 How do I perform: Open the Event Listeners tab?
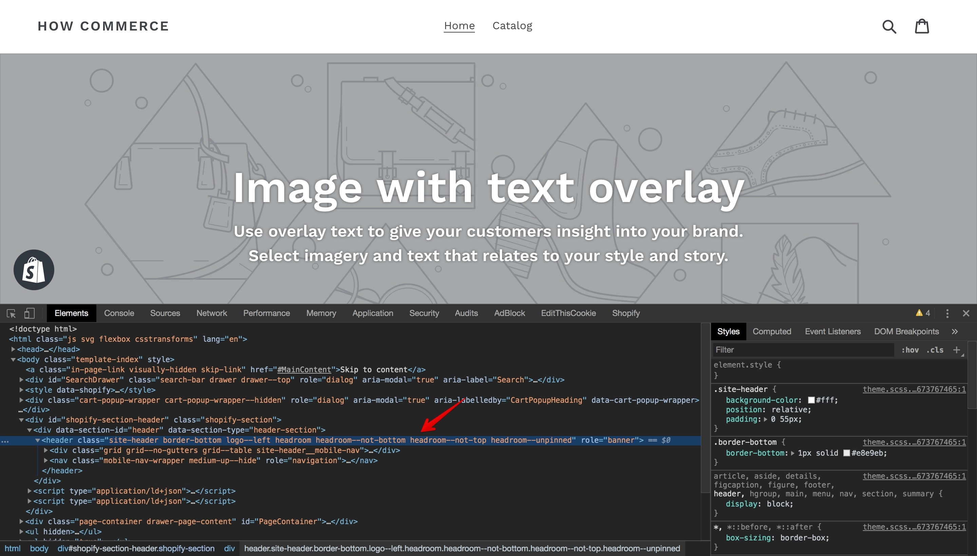tap(832, 332)
